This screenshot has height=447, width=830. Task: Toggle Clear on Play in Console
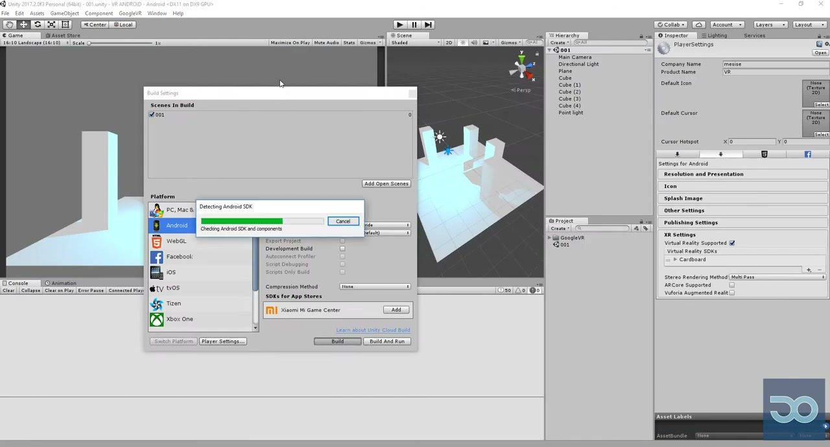(x=59, y=291)
